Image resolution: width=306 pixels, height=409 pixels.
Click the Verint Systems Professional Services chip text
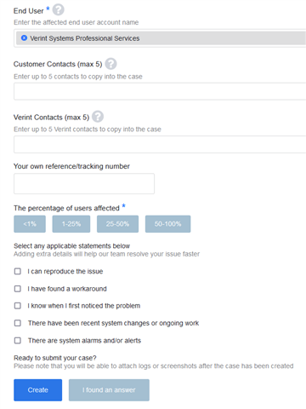click(85, 38)
